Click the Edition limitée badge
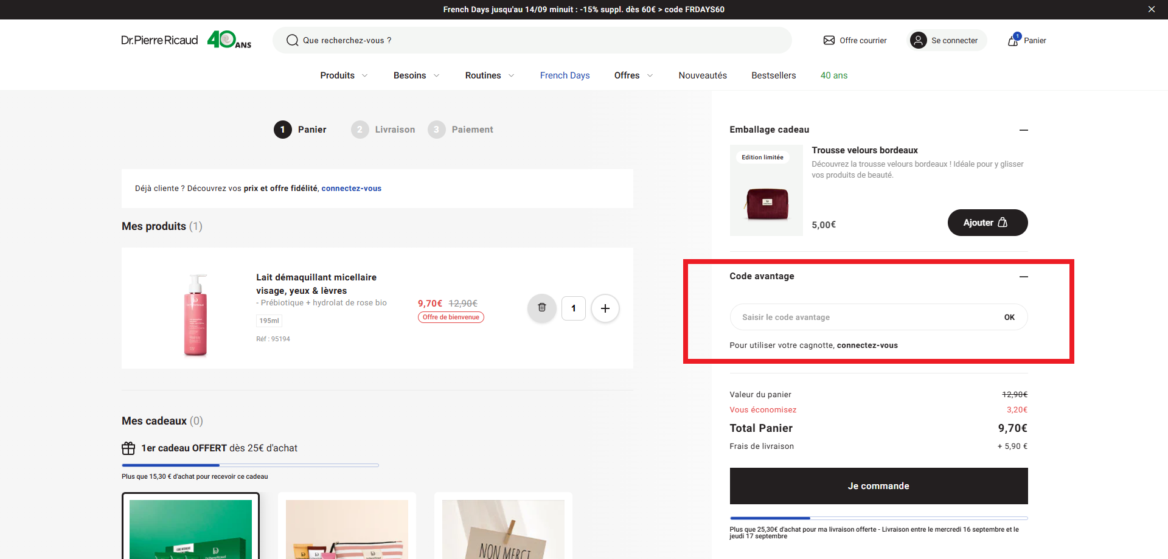 762,157
